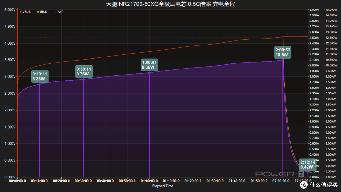Click the 00:50:00.0 time axis tick
The height and width of the screenshot is (192, 341).
(x=127, y=181)
